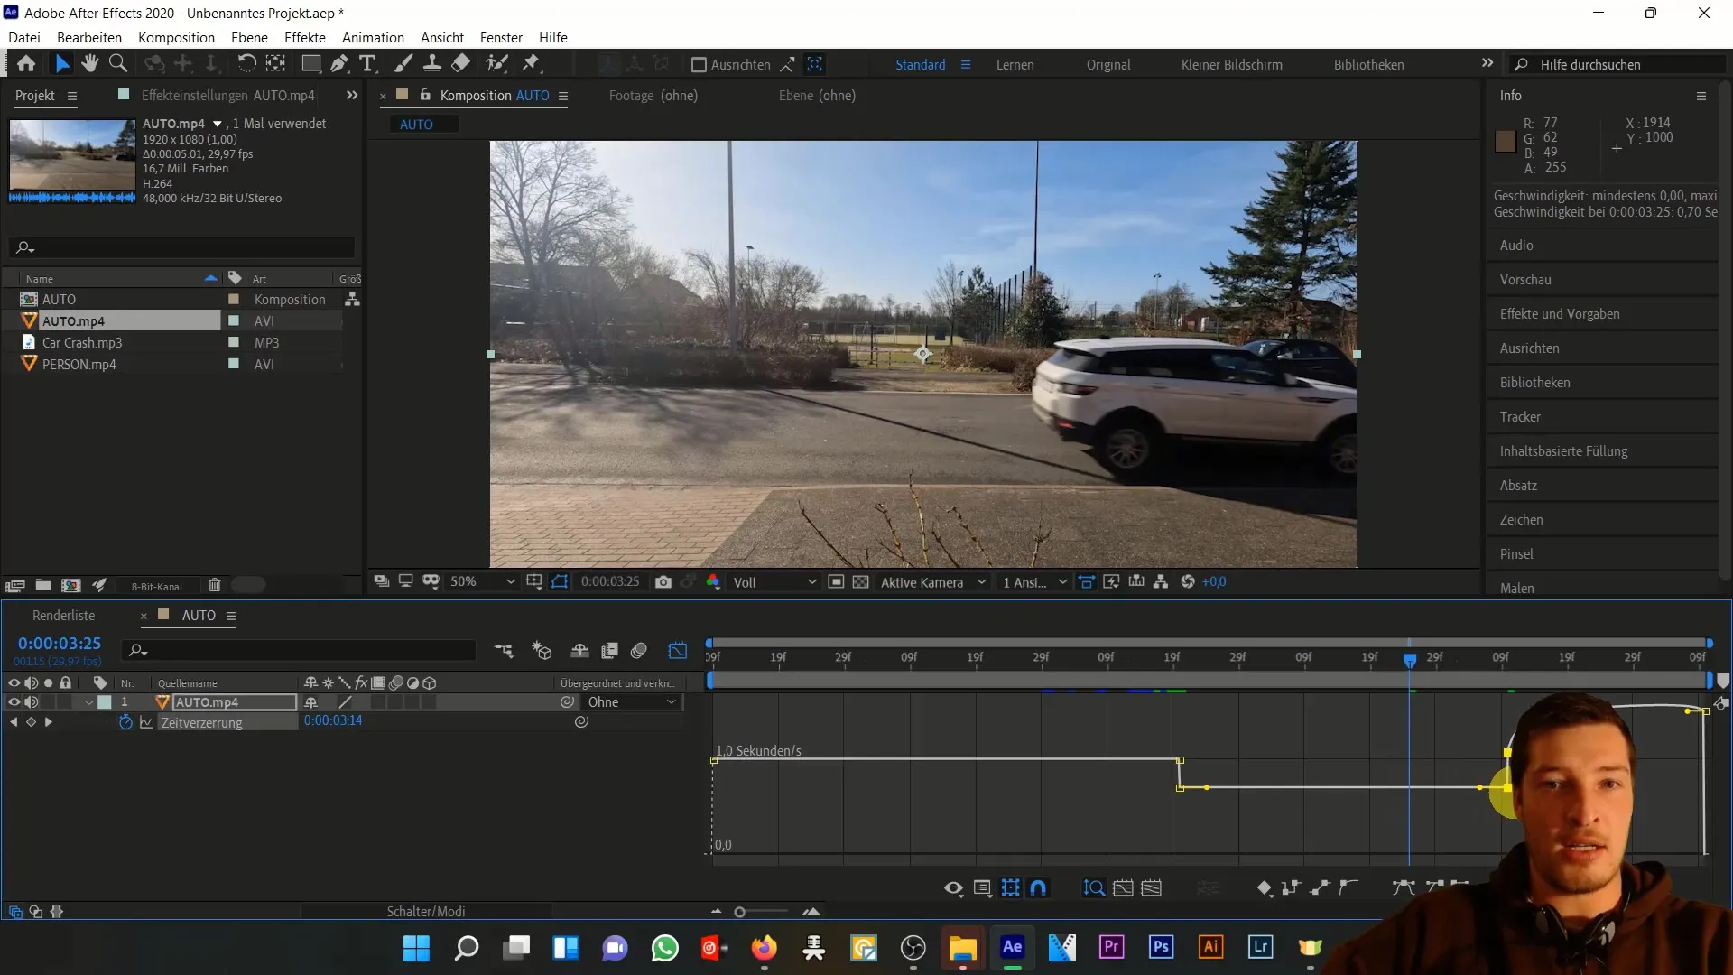Image resolution: width=1733 pixels, height=975 pixels.
Task: Select the Animation menu item
Action: click(x=374, y=37)
